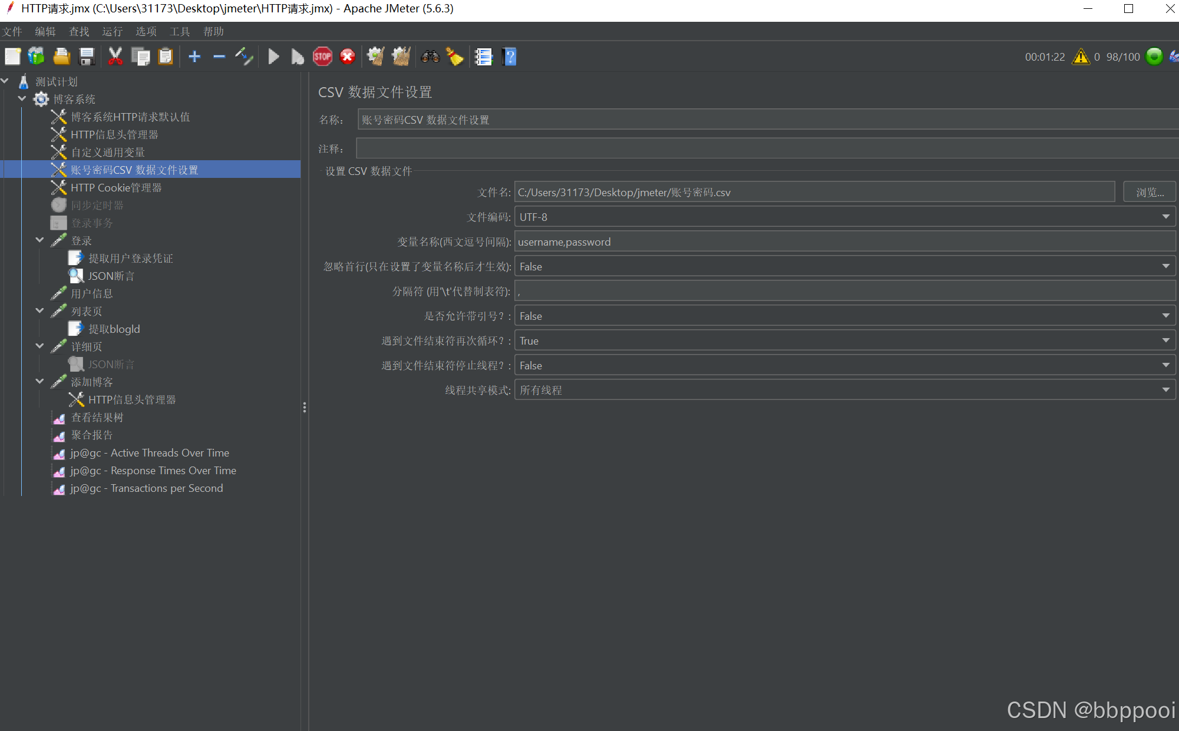Screen dimensions: 1179x731
Task: Click the 变量名称 input field
Action: (844, 242)
